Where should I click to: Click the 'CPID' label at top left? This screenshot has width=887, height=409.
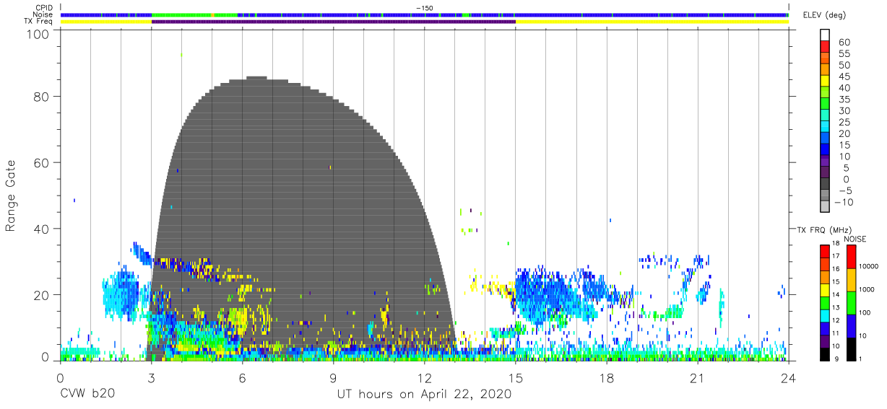46,8
